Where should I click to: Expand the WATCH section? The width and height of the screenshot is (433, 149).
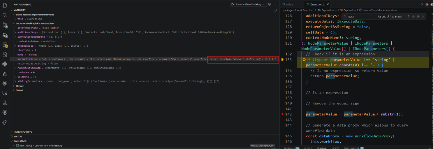point(12,136)
